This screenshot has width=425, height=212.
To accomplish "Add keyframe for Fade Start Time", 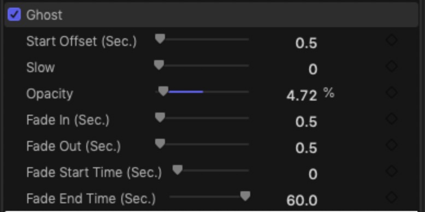I will point(392,171).
